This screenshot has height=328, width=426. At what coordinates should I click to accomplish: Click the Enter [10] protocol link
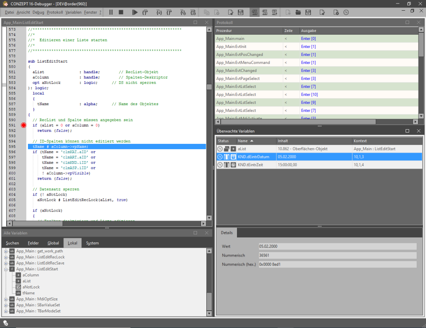coord(309,95)
